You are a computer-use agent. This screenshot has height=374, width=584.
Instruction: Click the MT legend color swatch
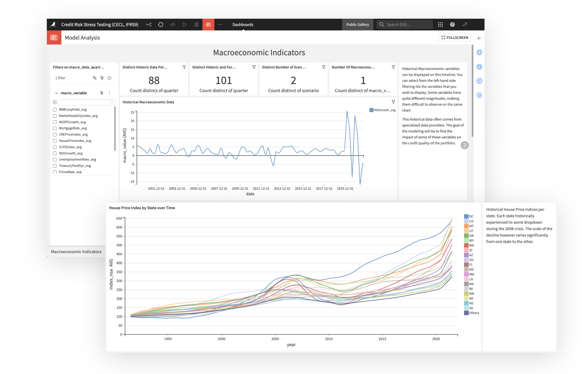466,226
